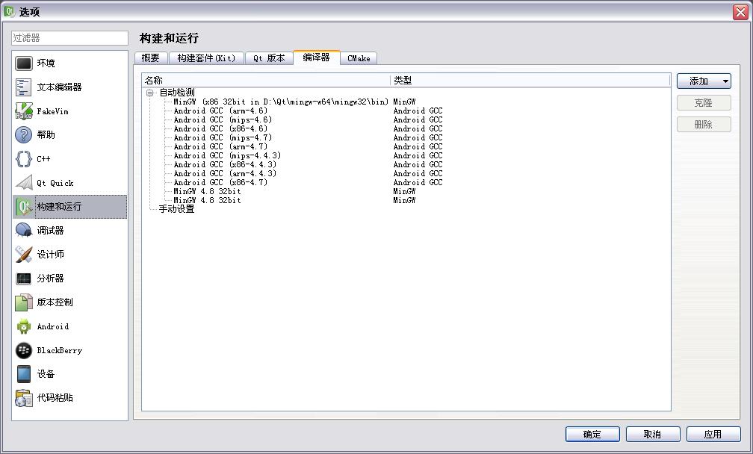This screenshot has width=753, height=454.
Task: Select the 设计师 brush icon
Action: 24,255
